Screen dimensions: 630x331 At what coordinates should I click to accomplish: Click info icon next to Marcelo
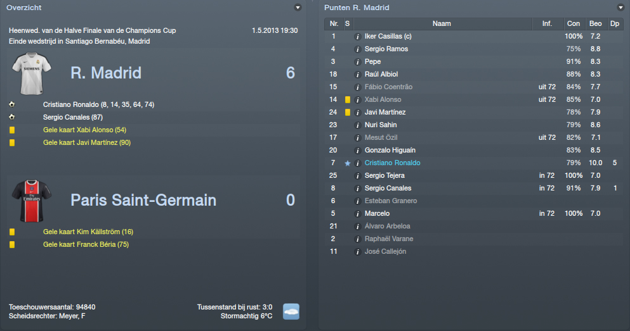pyautogui.click(x=358, y=214)
